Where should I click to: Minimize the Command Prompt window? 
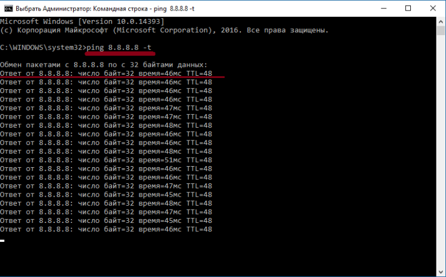[x=384, y=8]
